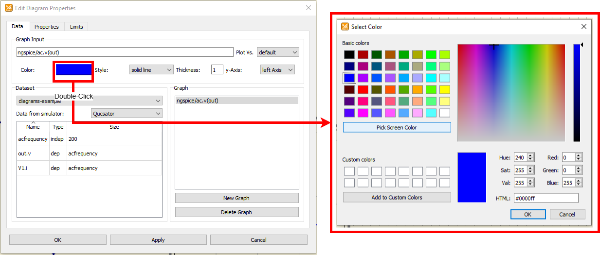Expand the diagrams-example dataset dropdown
Image resolution: width=600 pixels, height=255 pixels.
pyautogui.click(x=89, y=101)
